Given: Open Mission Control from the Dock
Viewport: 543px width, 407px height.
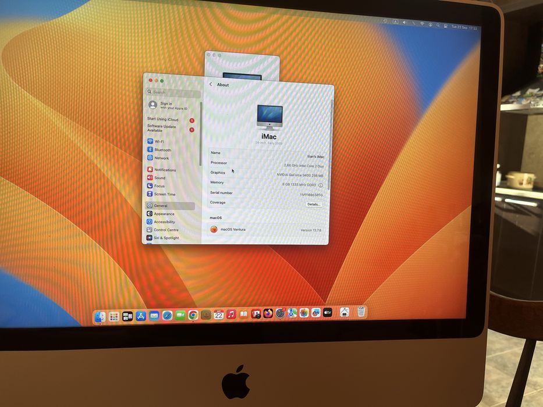Looking at the screenshot, I should coord(127,316).
